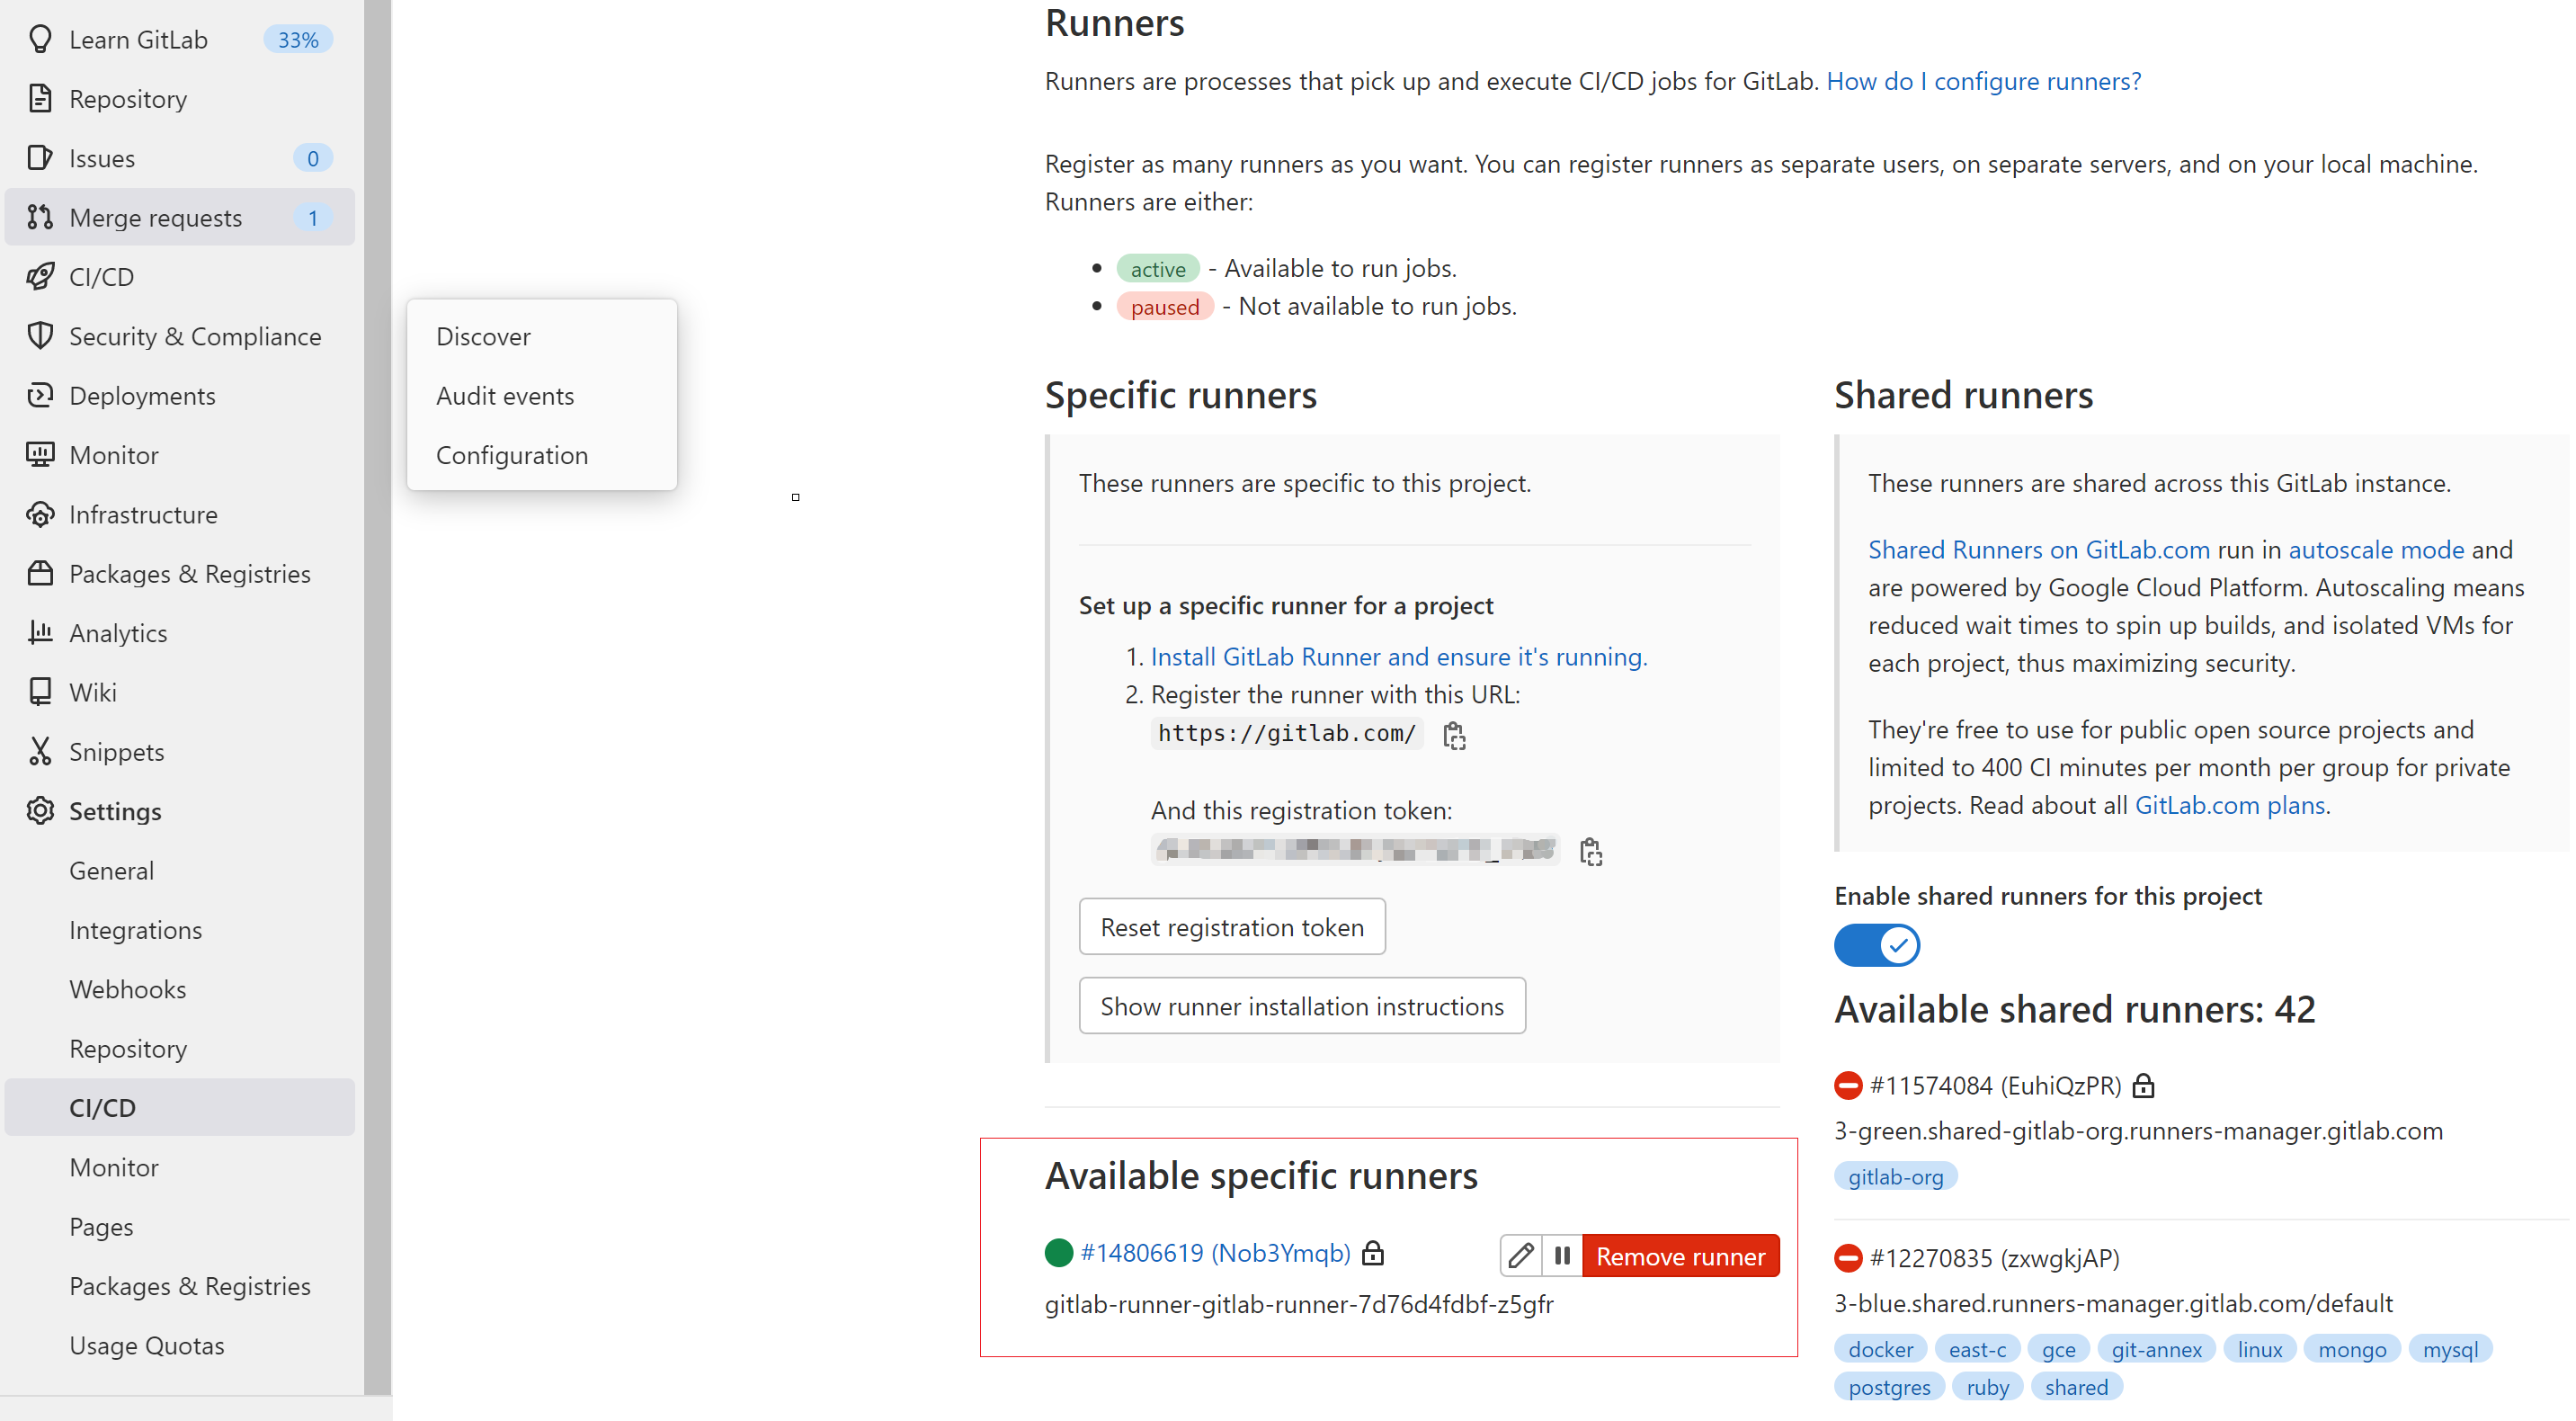
Task: Click the Learn GitLab lightbulb icon
Action: click(40, 39)
